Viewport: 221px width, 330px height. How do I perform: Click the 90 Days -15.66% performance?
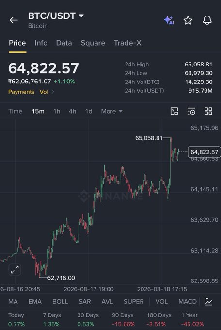(x=123, y=319)
